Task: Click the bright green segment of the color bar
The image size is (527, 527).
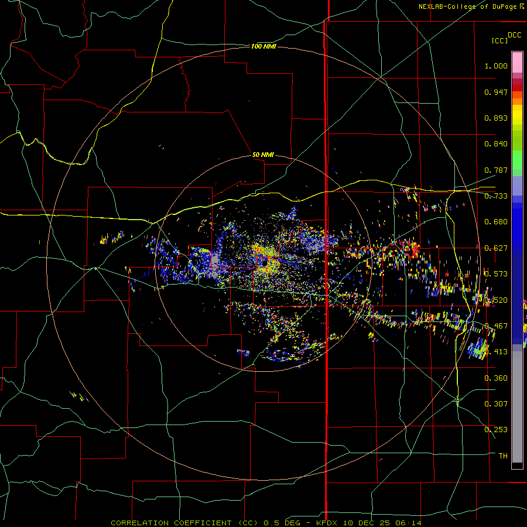Action: click(517, 160)
